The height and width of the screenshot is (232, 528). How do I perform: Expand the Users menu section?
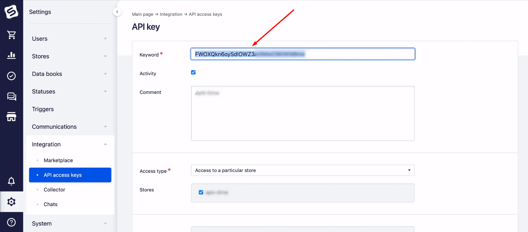click(x=70, y=39)
